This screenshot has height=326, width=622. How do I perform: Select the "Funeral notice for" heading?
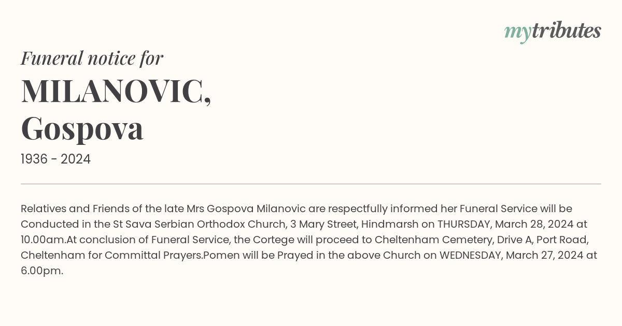pos(92,58)
